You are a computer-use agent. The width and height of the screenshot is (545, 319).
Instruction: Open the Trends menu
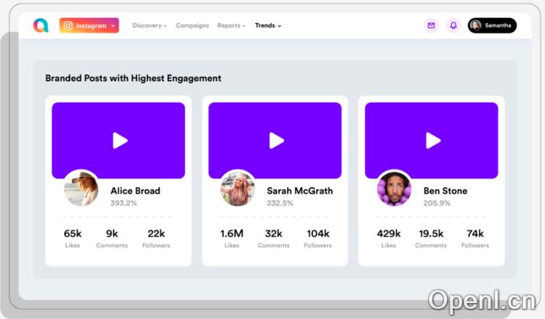pos(267,25)
